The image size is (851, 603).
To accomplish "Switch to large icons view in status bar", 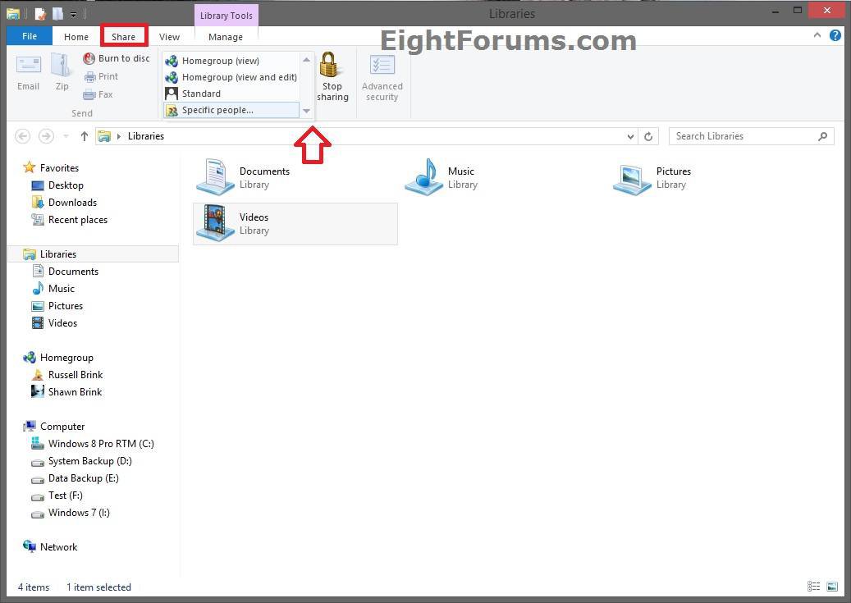I will click(x=832, y=587).
